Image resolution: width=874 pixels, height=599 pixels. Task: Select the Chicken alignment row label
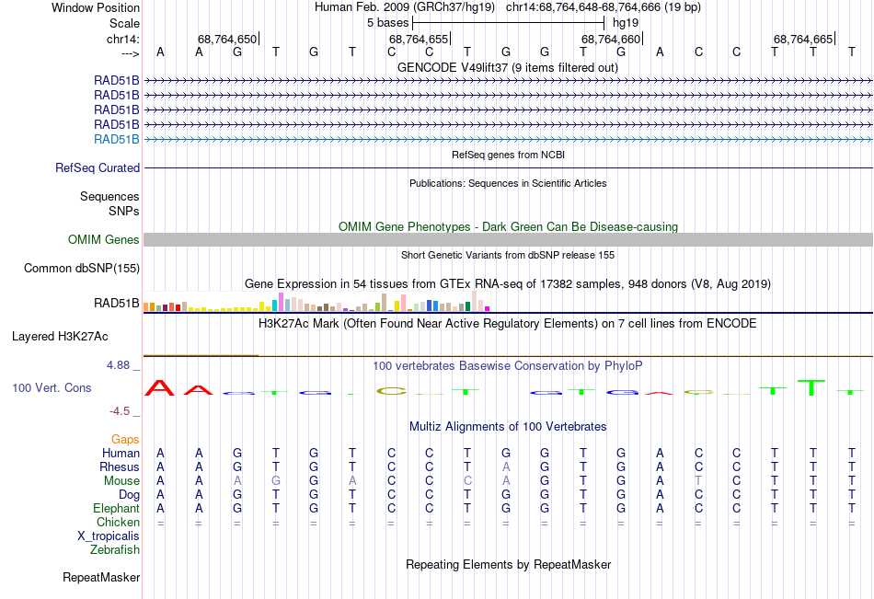[118, 522]
